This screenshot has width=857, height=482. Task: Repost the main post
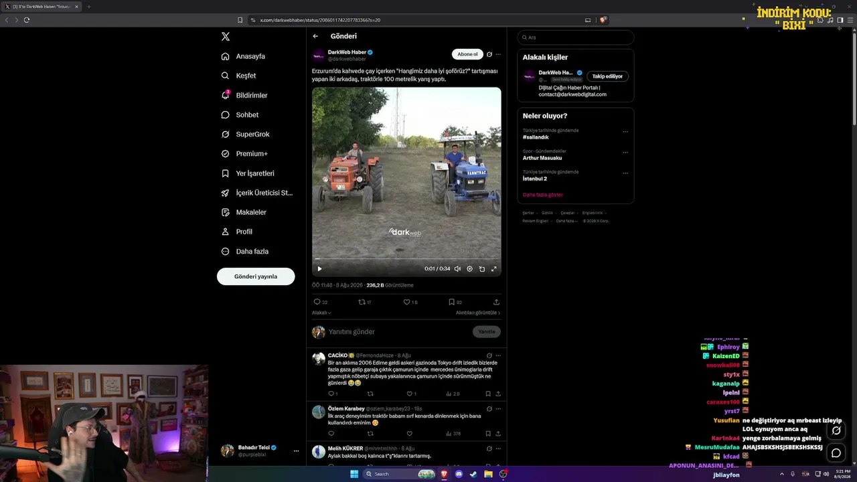pos(362,302)
